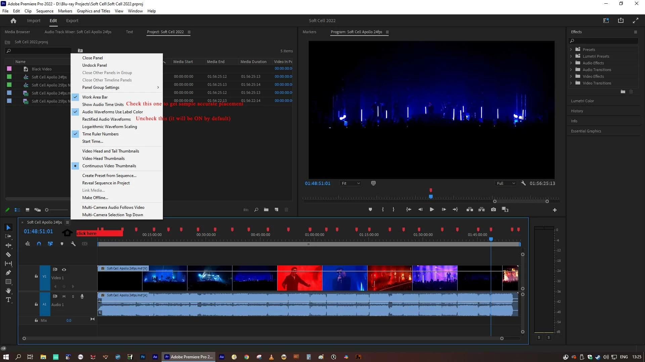Select Continuous Video Thumbnails option

click(x=109, y=166)
